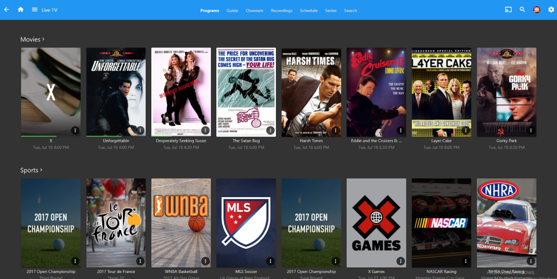
Task: Open the NHRA Drag Racing thumbnail
Action: point(506,223)
